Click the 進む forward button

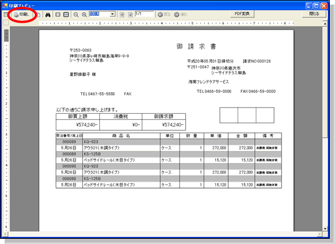pyautogui.click(x=181, y=15)
